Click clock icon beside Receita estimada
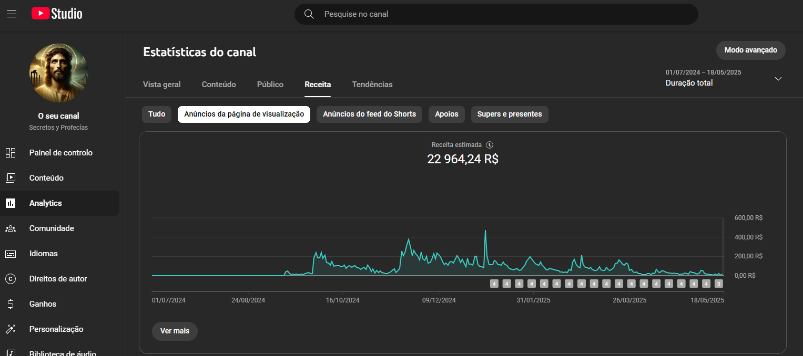Image resolution: width=803 pixels, height=356 pixels. 490,145
